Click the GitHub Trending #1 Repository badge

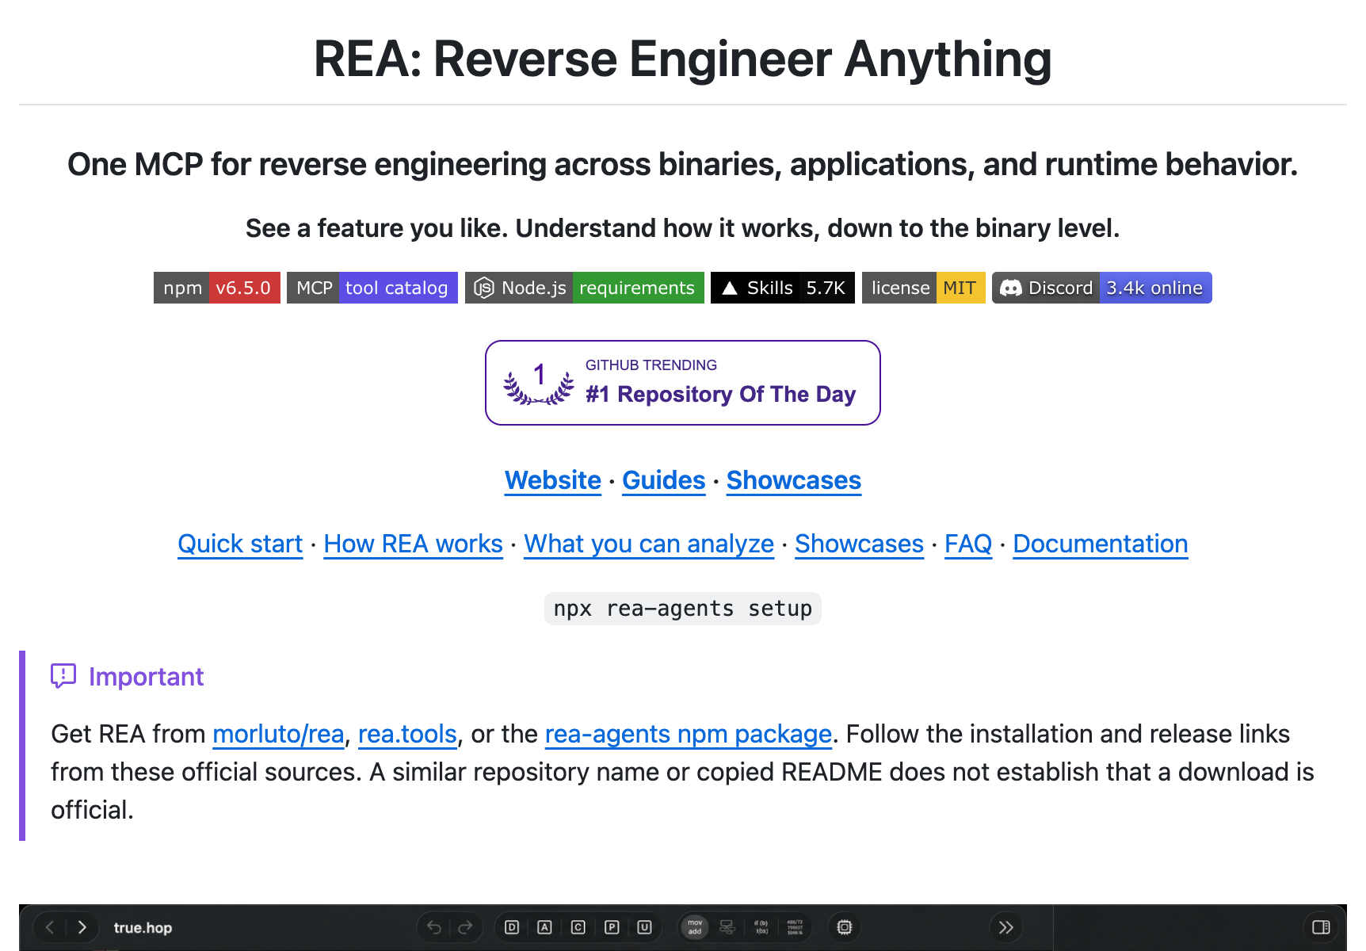[683, 383]
